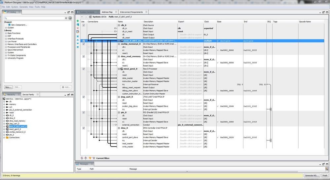The image size is (330, 180).
Task: Click the move to bottom arrow icon
Action: 78,47
